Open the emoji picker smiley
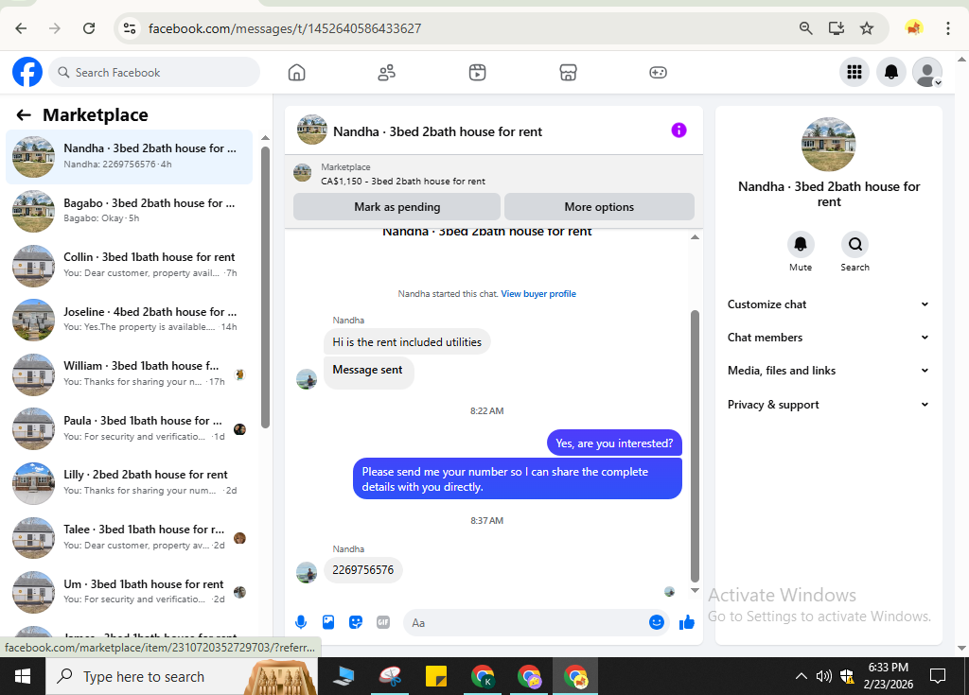 coord(657,622)
